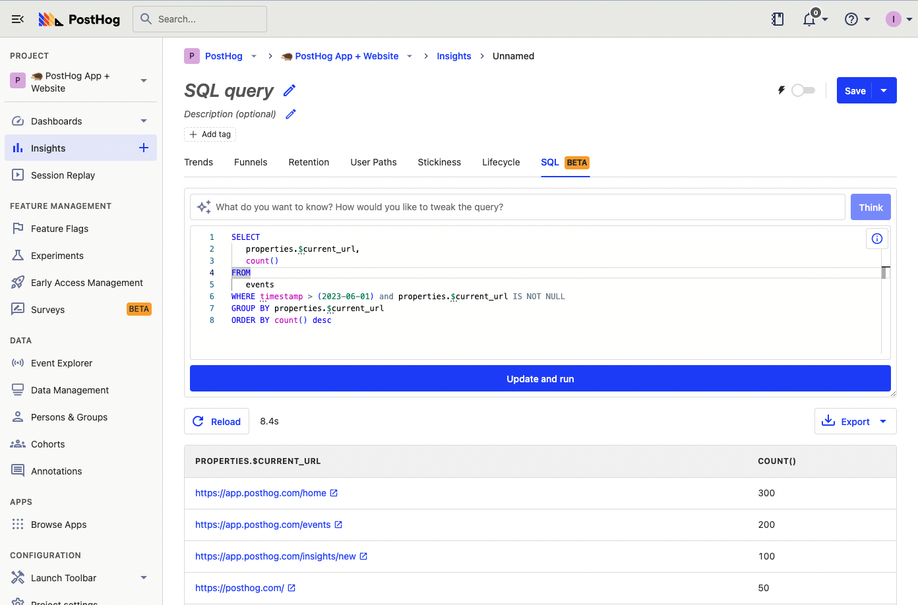The width and height of the screenshot is (918, 605).
Task: Enable the toggle next to Save
Action: click(x=803, y=90)
